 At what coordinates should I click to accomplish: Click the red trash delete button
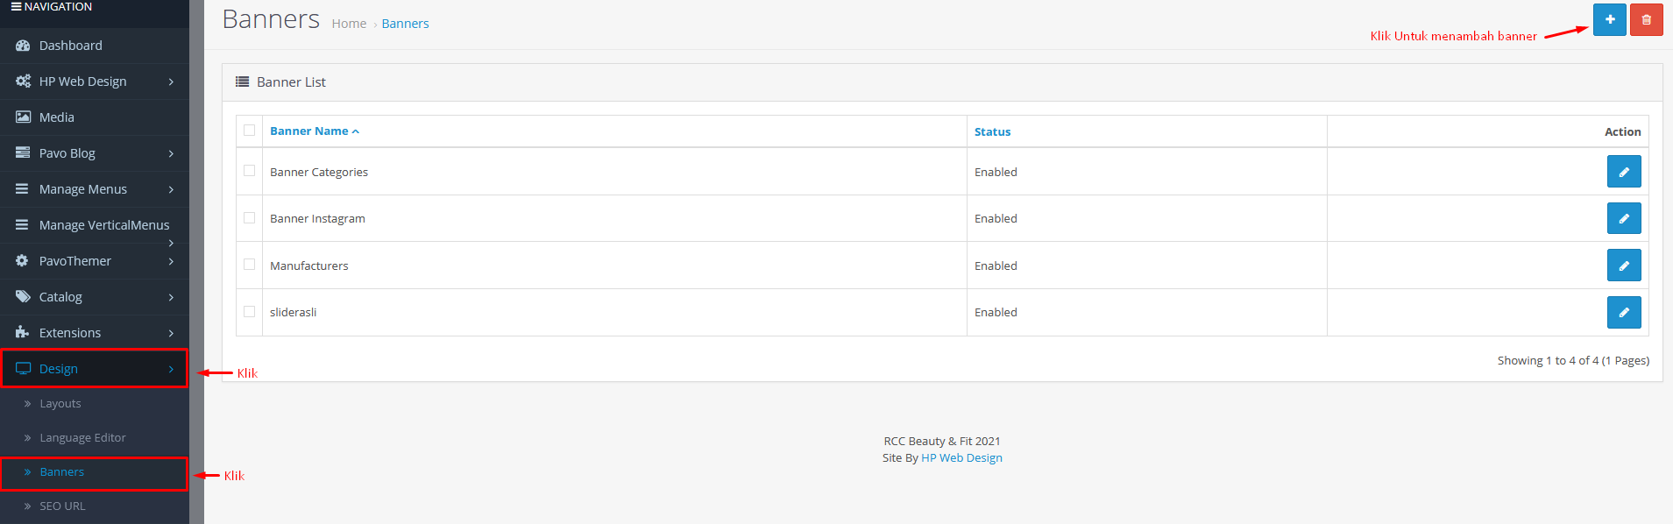pos(1646,19)
